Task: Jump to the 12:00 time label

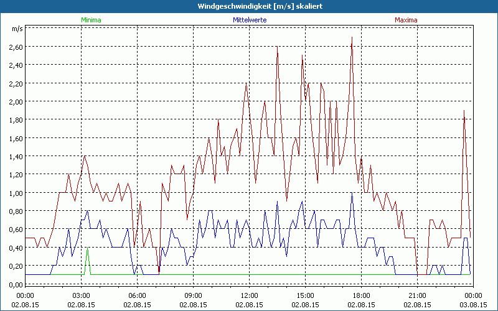Action: 250,295
